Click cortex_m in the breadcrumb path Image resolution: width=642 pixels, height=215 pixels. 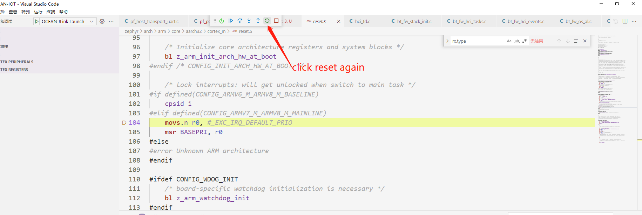pos(216,31)
